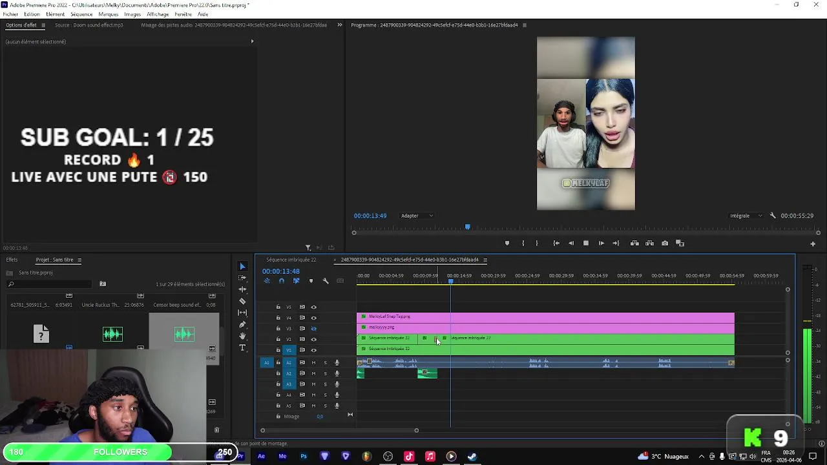This screenshot has width=827, height=465.
Task: Click the project bin search field
Action: point(49,284)
